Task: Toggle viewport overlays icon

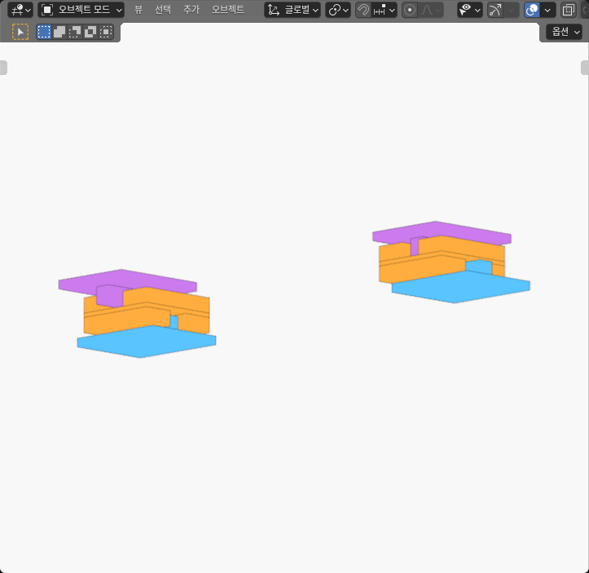Action: (x=532, y=10)
